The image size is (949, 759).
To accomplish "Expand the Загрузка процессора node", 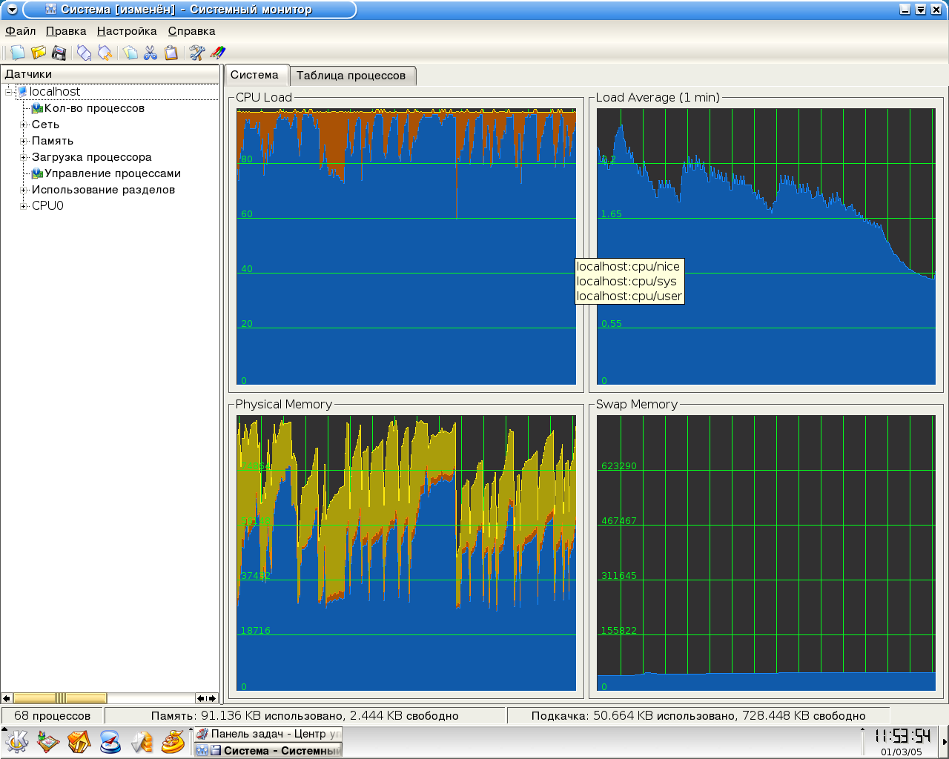I will pyautogui.click(x=24, y=157).
